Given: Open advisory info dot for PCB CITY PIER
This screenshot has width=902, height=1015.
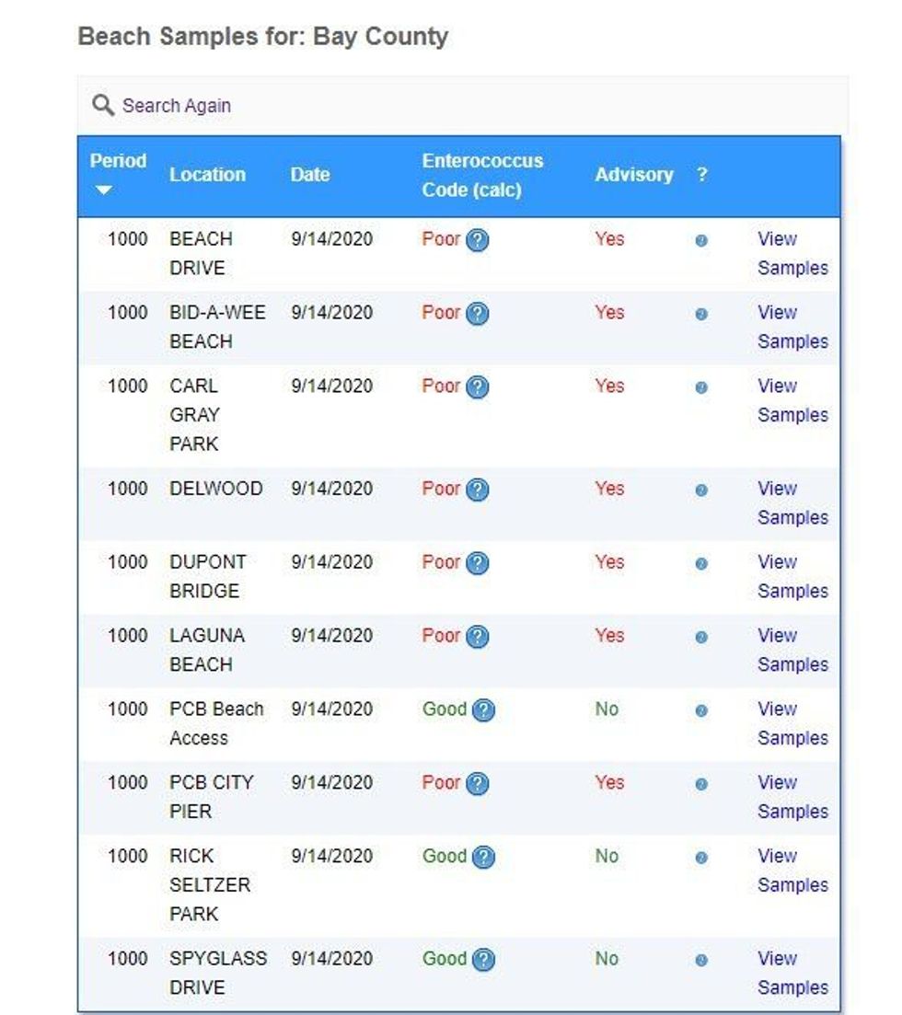Looking at the screenshot, I should coord(701,784).
